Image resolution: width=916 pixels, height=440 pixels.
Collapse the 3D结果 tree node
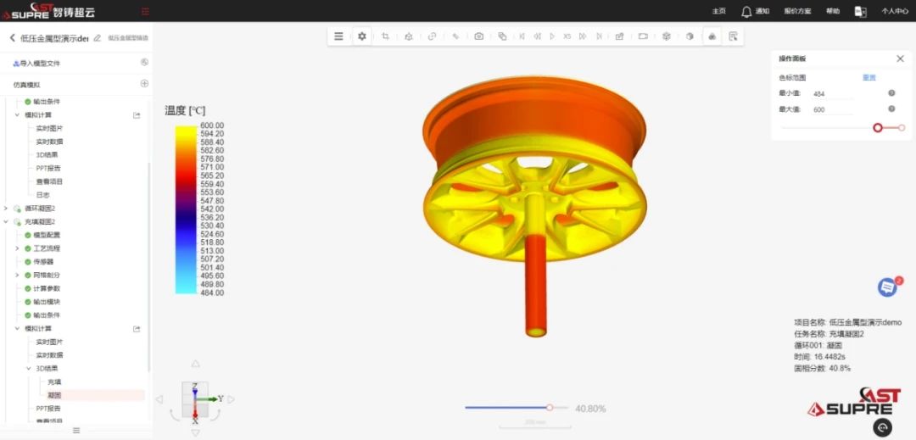28,369
